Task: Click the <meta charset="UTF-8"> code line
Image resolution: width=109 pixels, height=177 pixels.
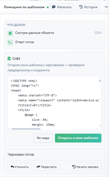Action: click(x=37, y=96)
